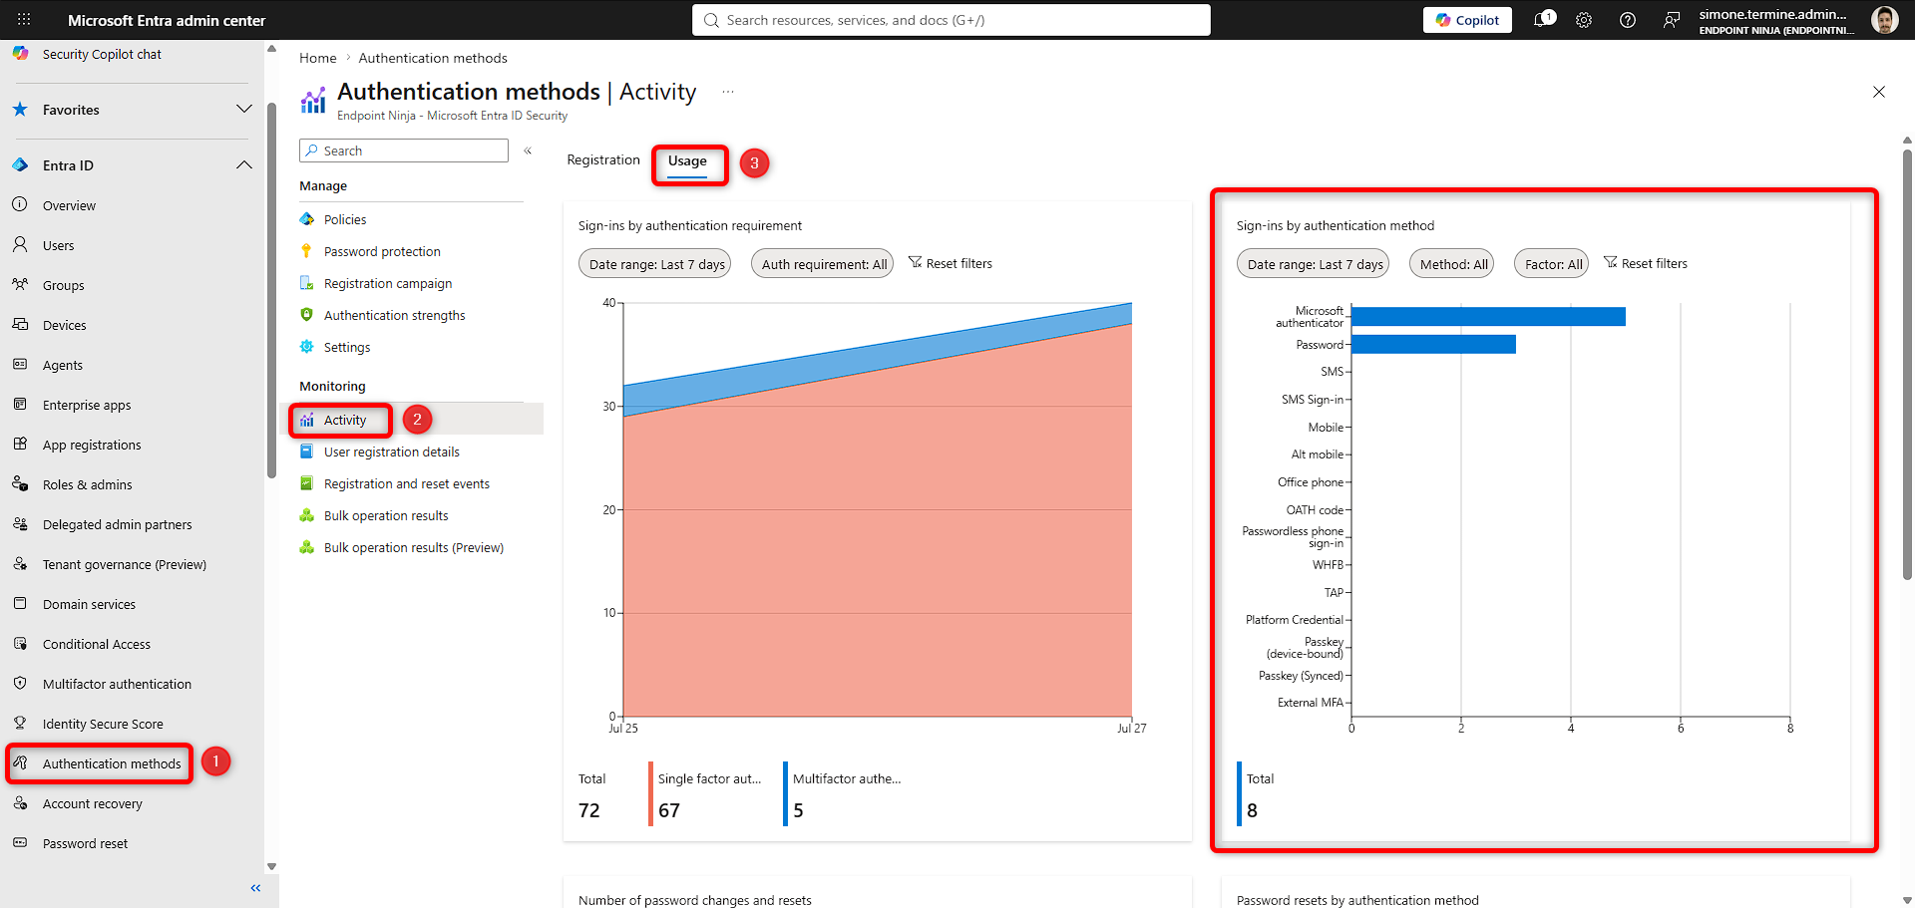Click the Devices icon in sidebar
The image size is (1915, 908).
(20, 324)
